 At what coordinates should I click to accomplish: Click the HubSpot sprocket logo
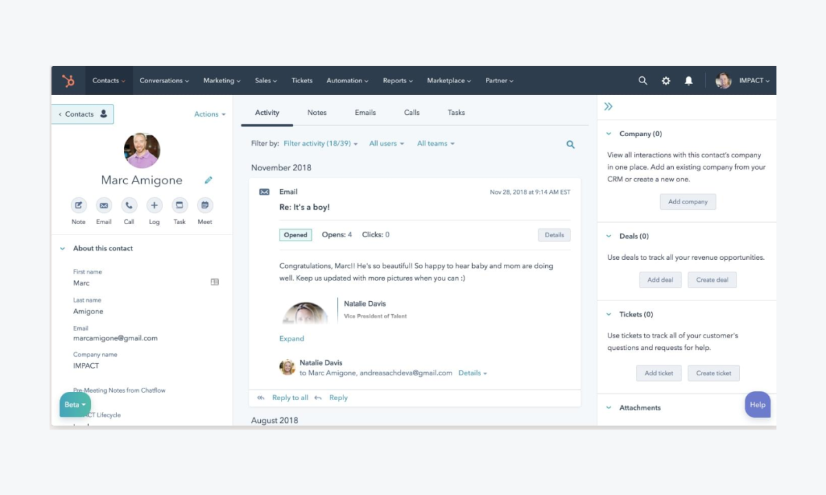(68, 81)
